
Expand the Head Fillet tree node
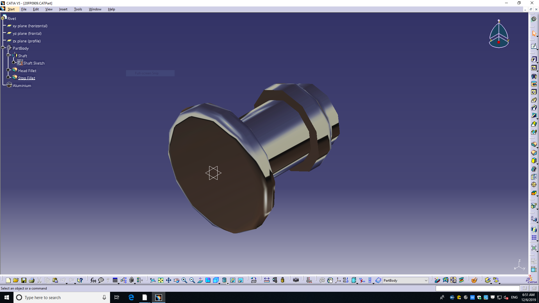tap(8, 70)
